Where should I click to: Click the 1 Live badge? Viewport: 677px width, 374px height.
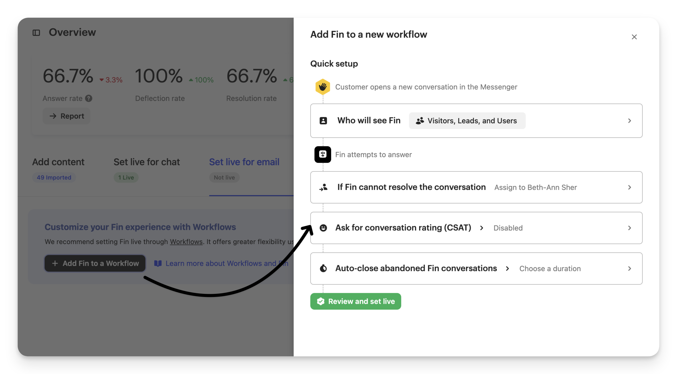(x=126, y=177)
